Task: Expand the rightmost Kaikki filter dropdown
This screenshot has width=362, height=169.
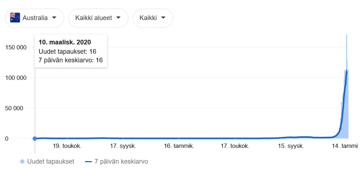Action: 153,18
